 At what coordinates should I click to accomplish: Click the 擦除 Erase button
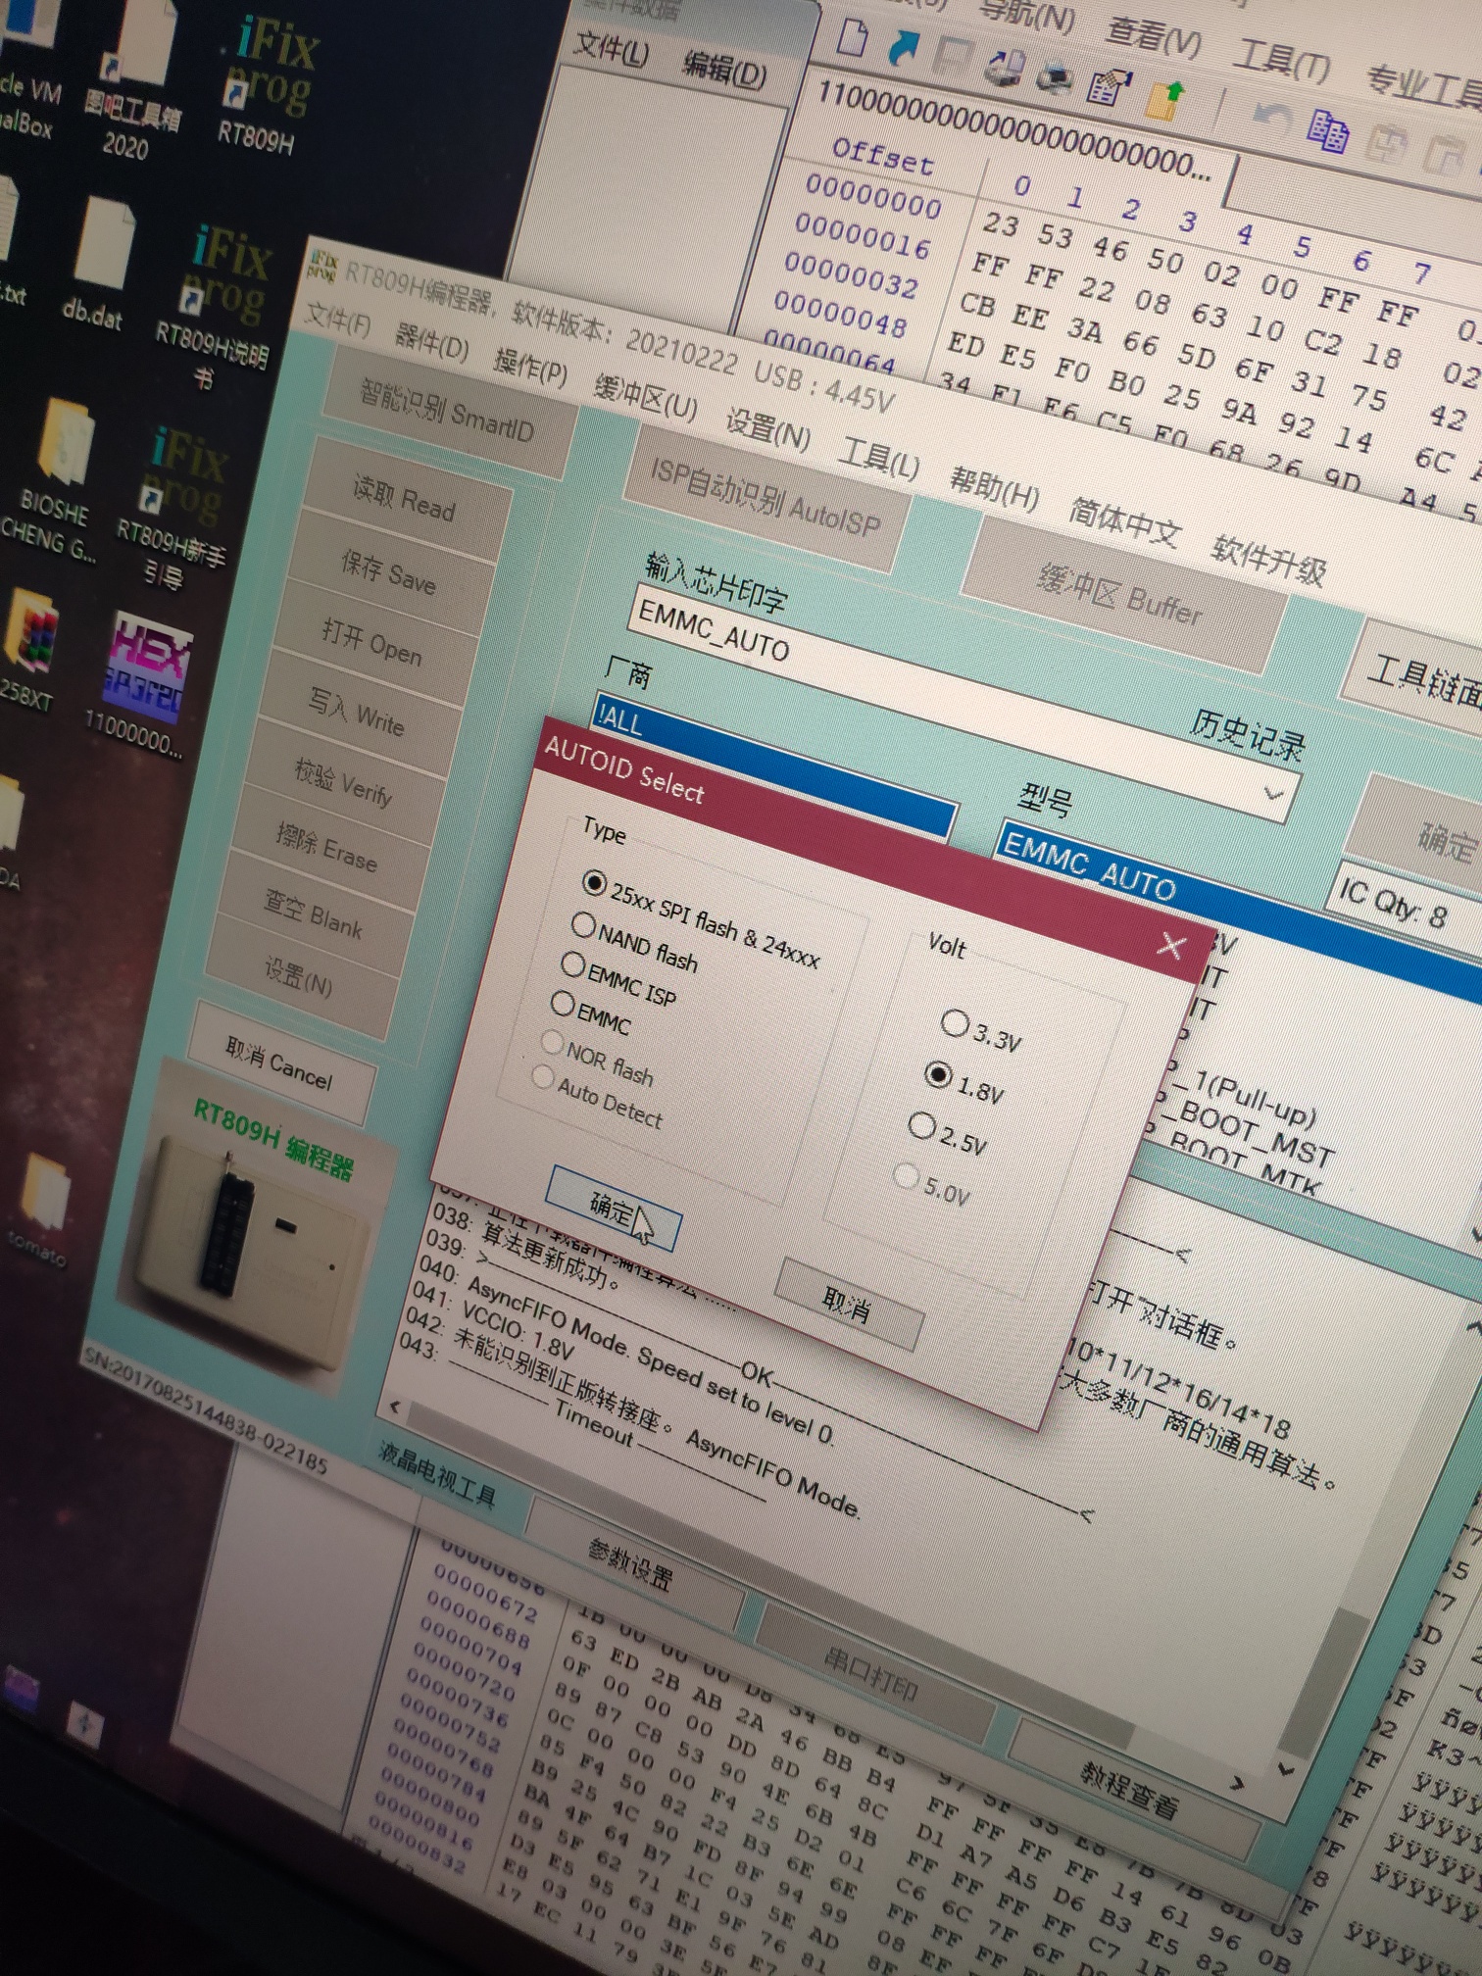[327, 849]
